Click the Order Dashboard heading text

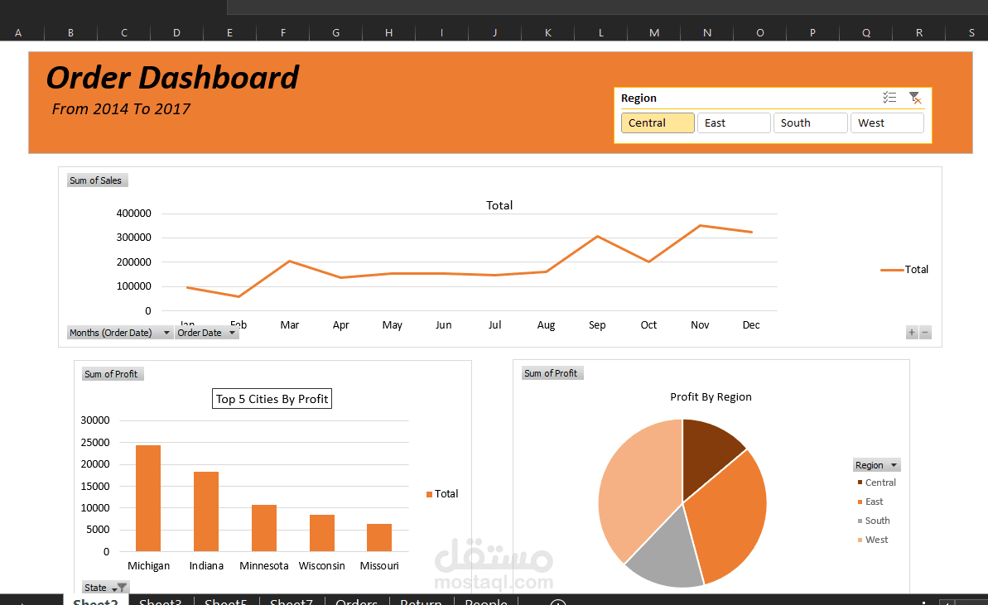point(172,78)
